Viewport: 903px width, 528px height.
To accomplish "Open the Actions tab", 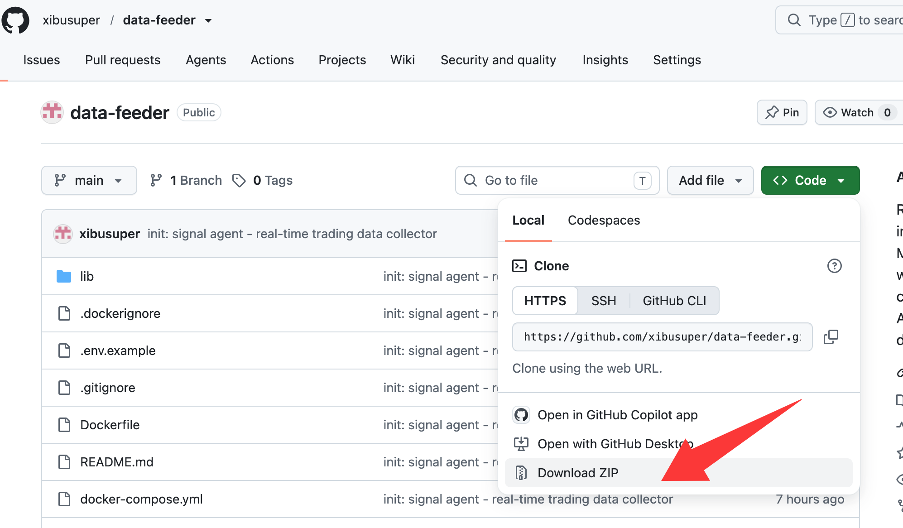I will 272,60.
